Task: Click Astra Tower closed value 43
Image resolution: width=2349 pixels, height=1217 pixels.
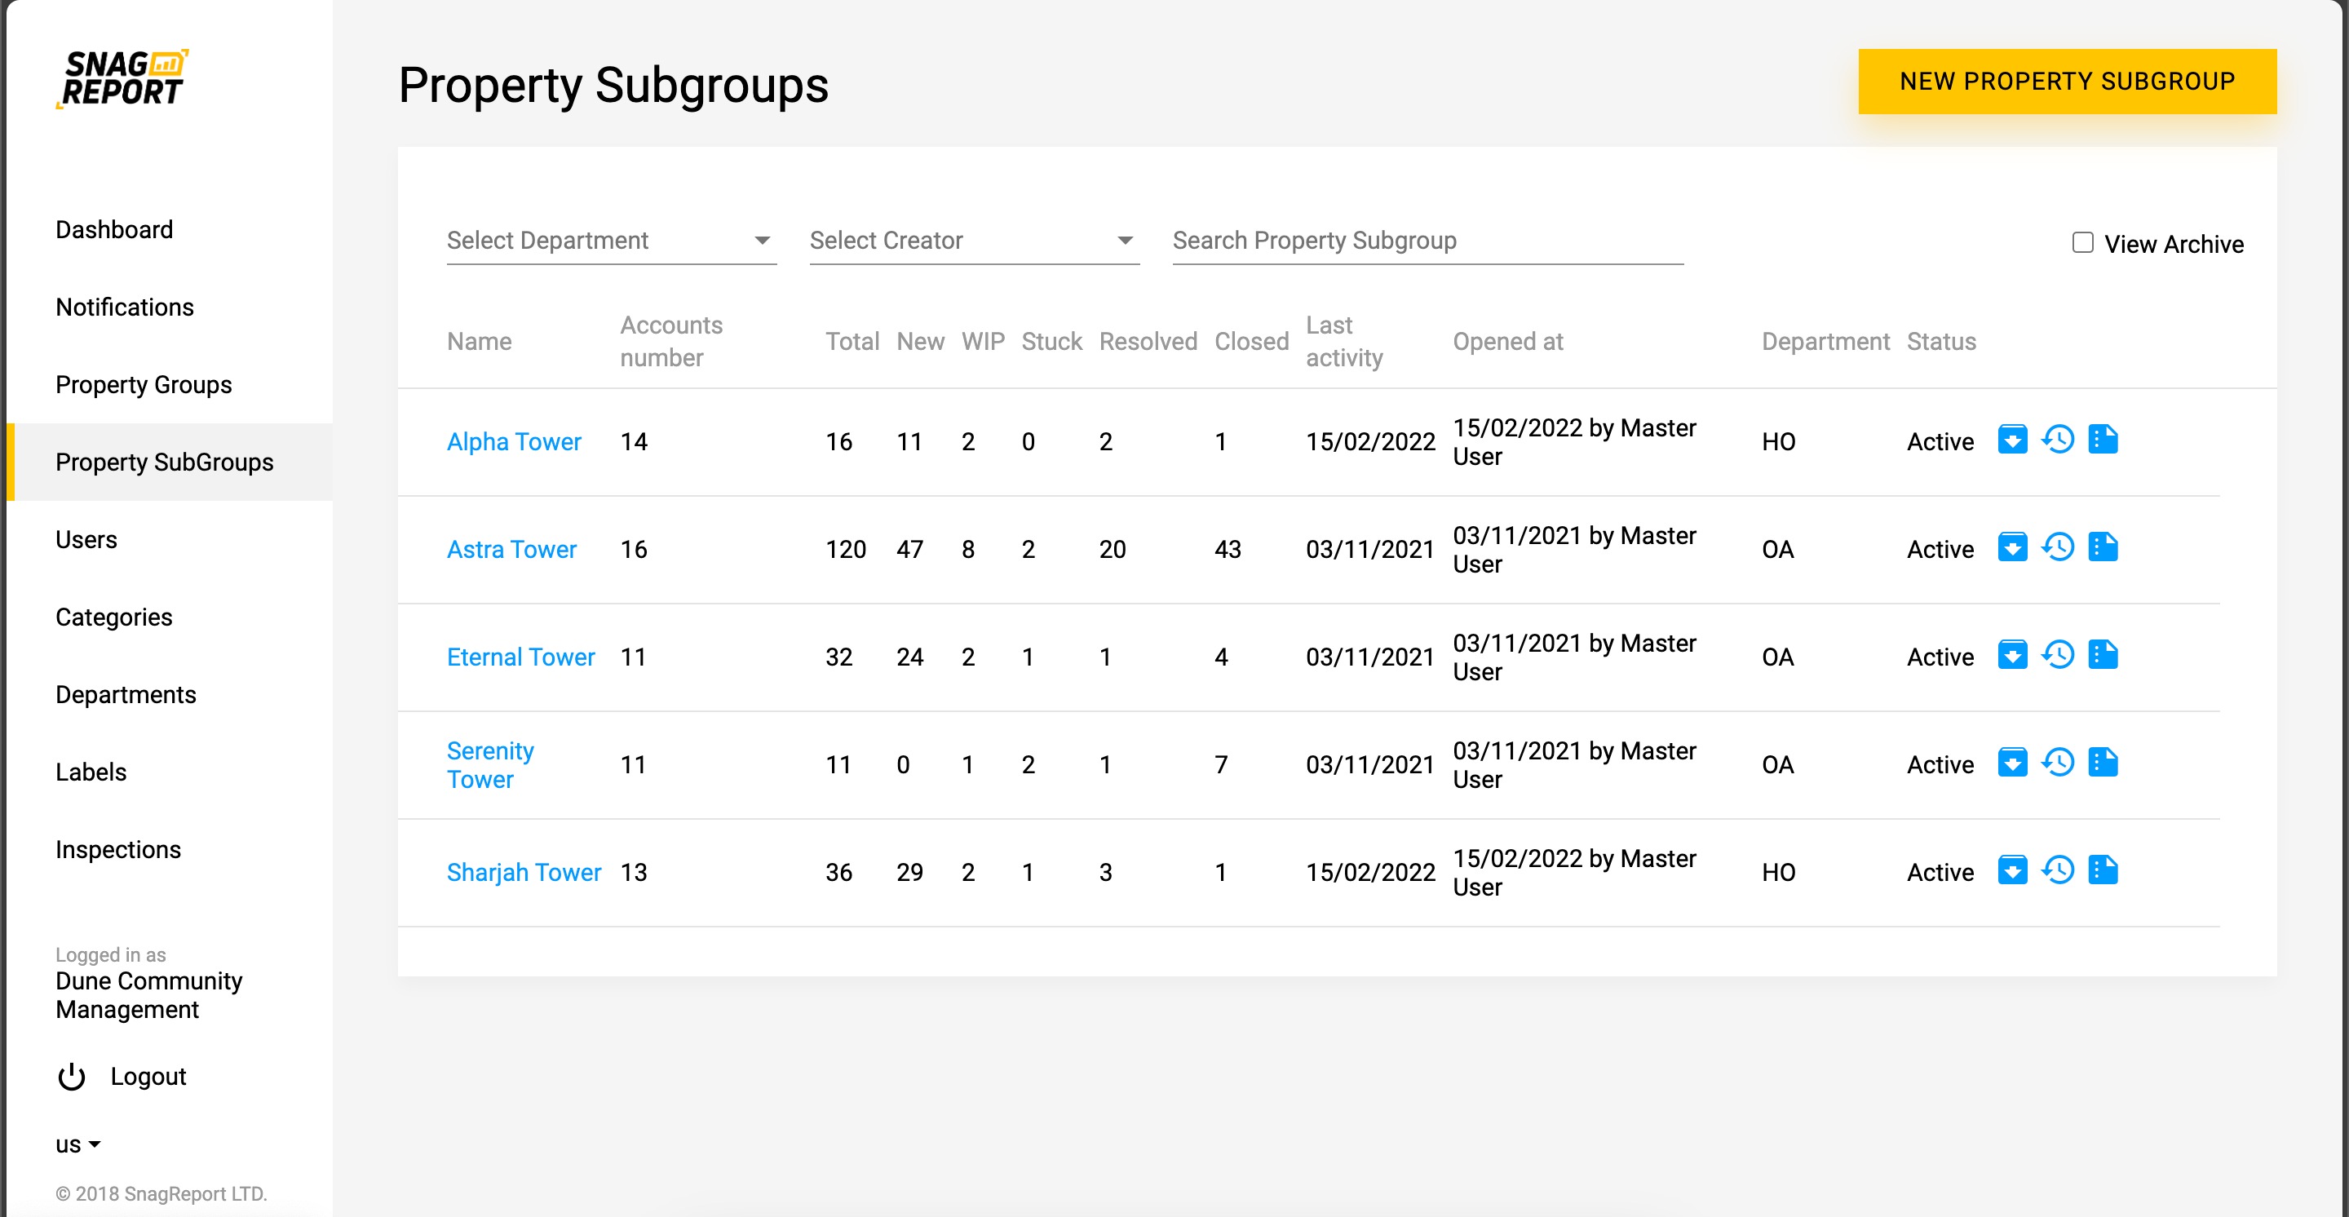Action: pos(1228,549)
